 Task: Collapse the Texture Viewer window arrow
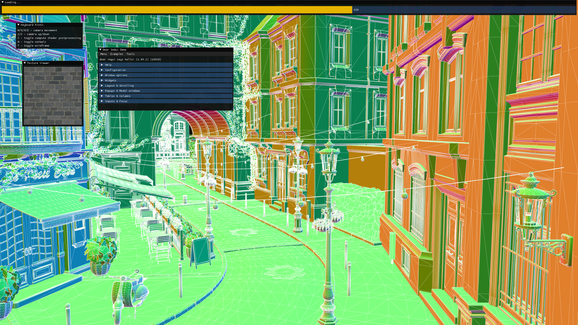(x=25, y=63)
